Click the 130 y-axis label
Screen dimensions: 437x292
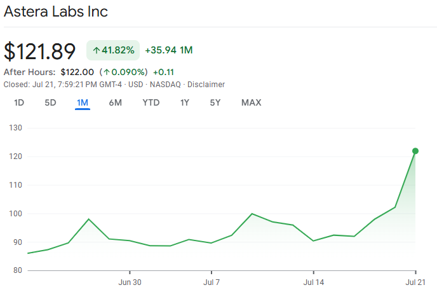click(x=15, y=128)
